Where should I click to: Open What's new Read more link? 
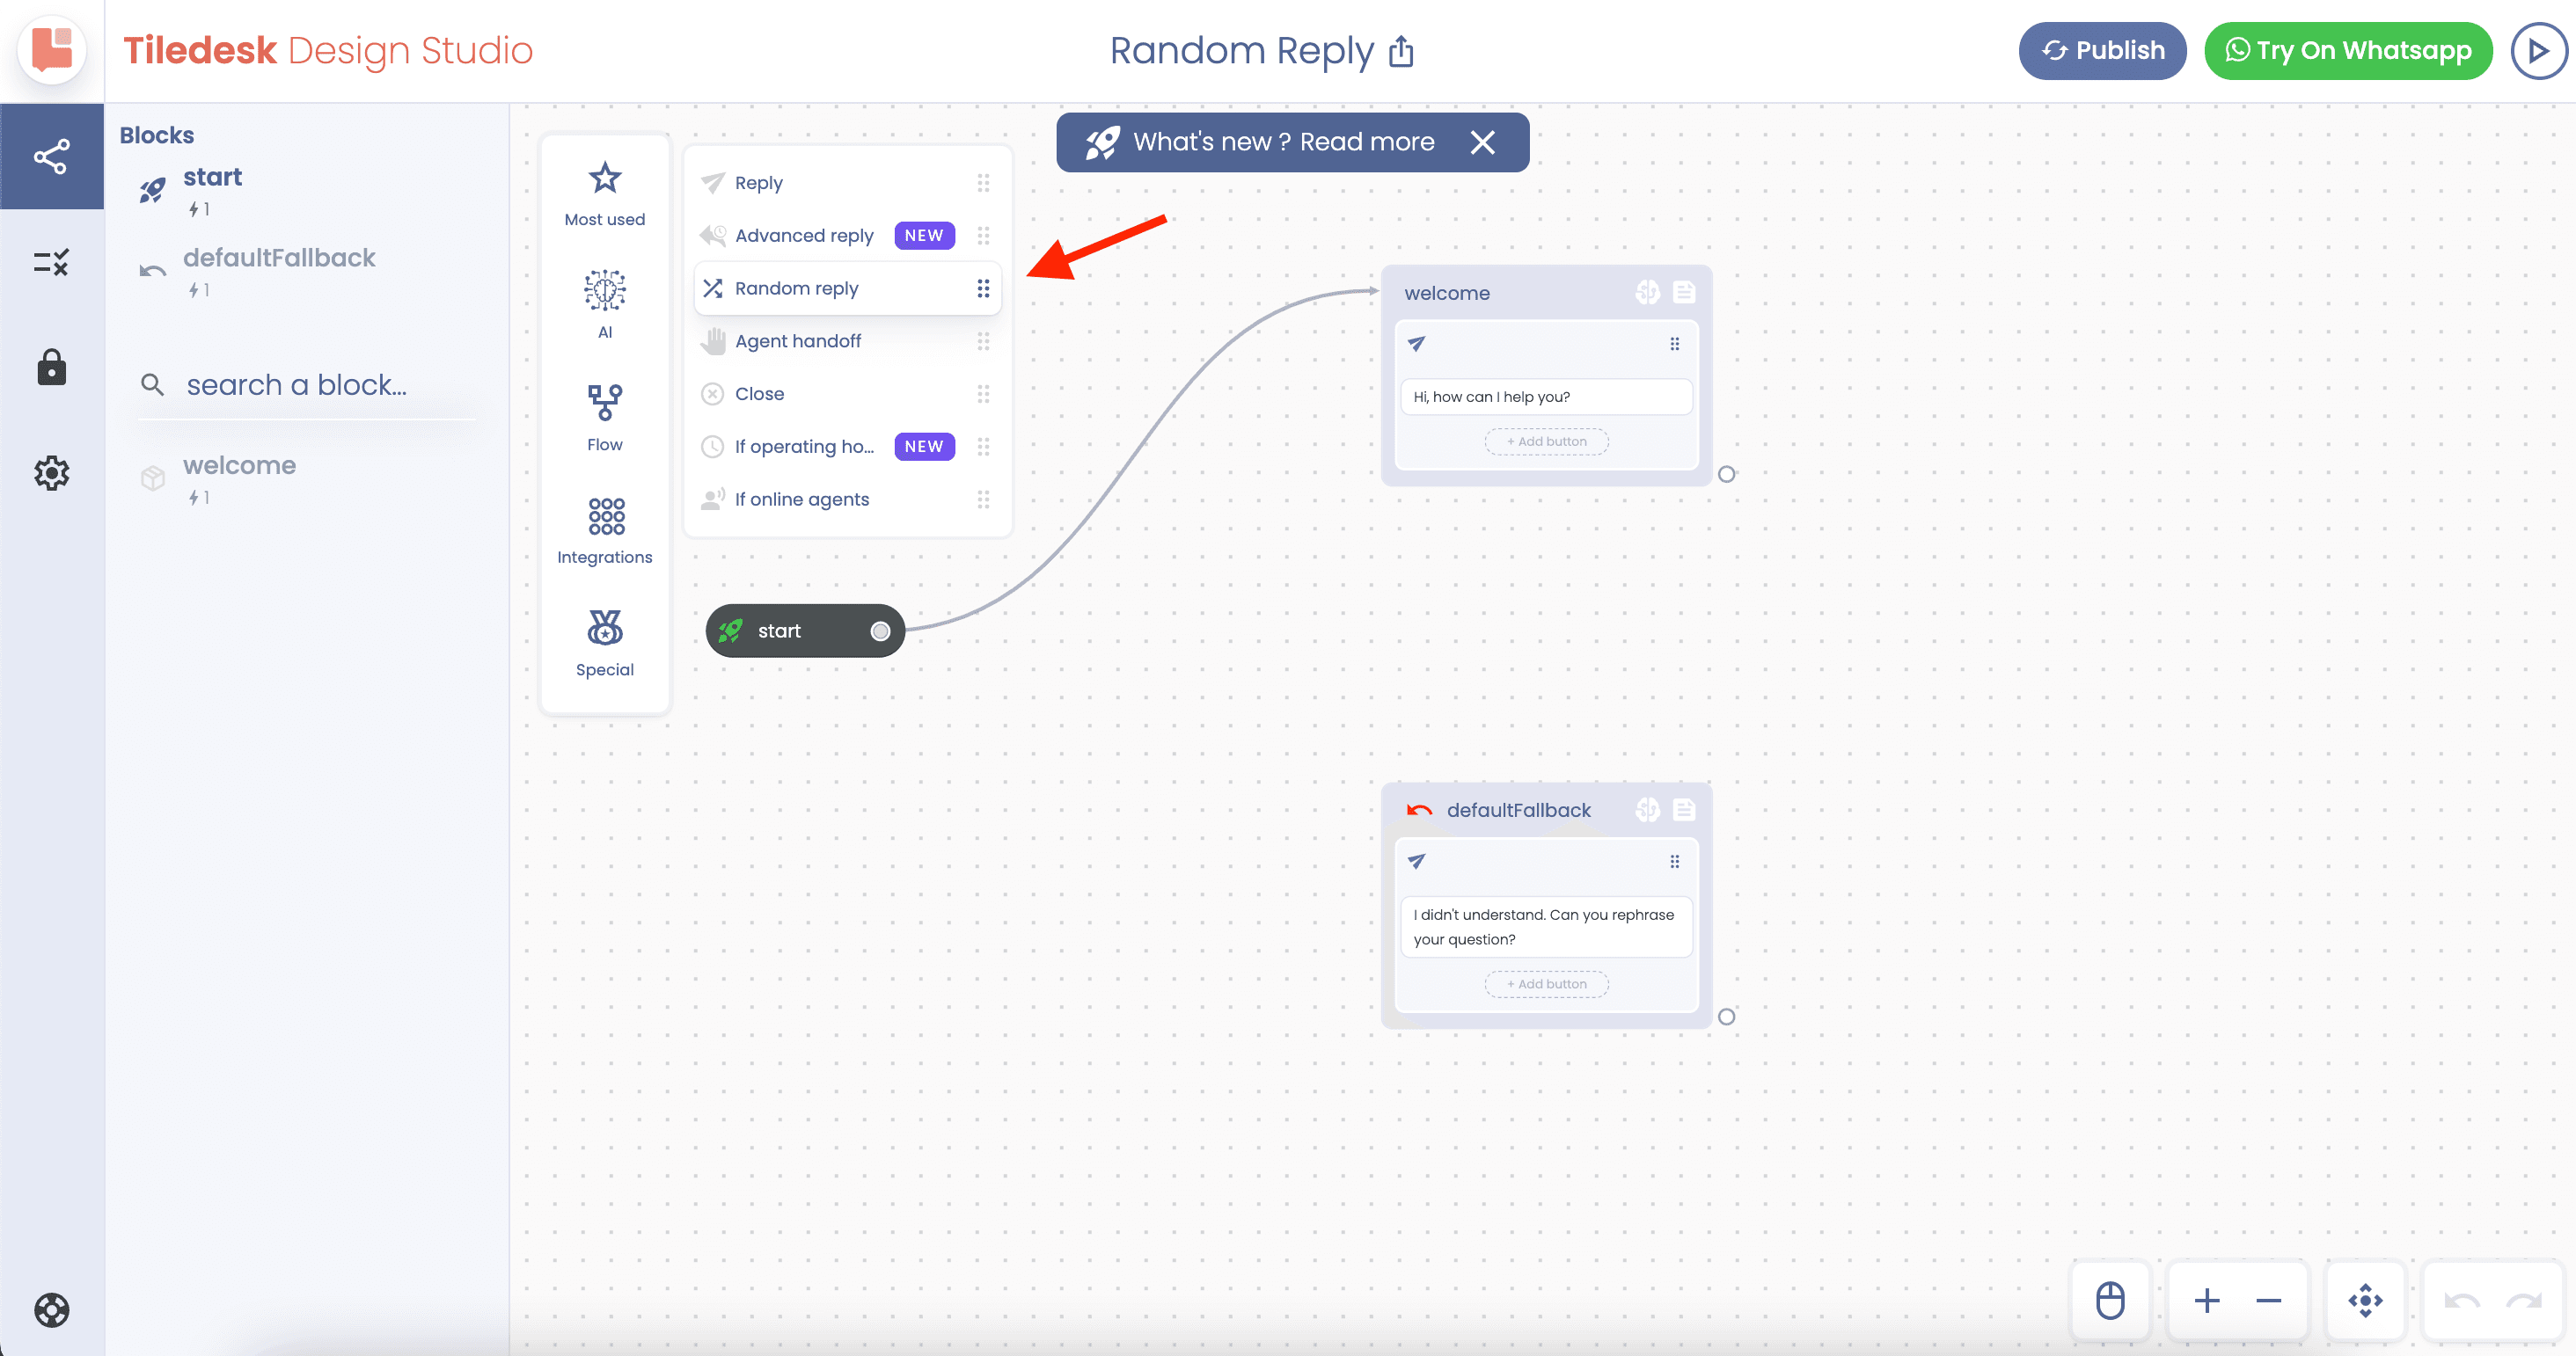coord(1283,142)
